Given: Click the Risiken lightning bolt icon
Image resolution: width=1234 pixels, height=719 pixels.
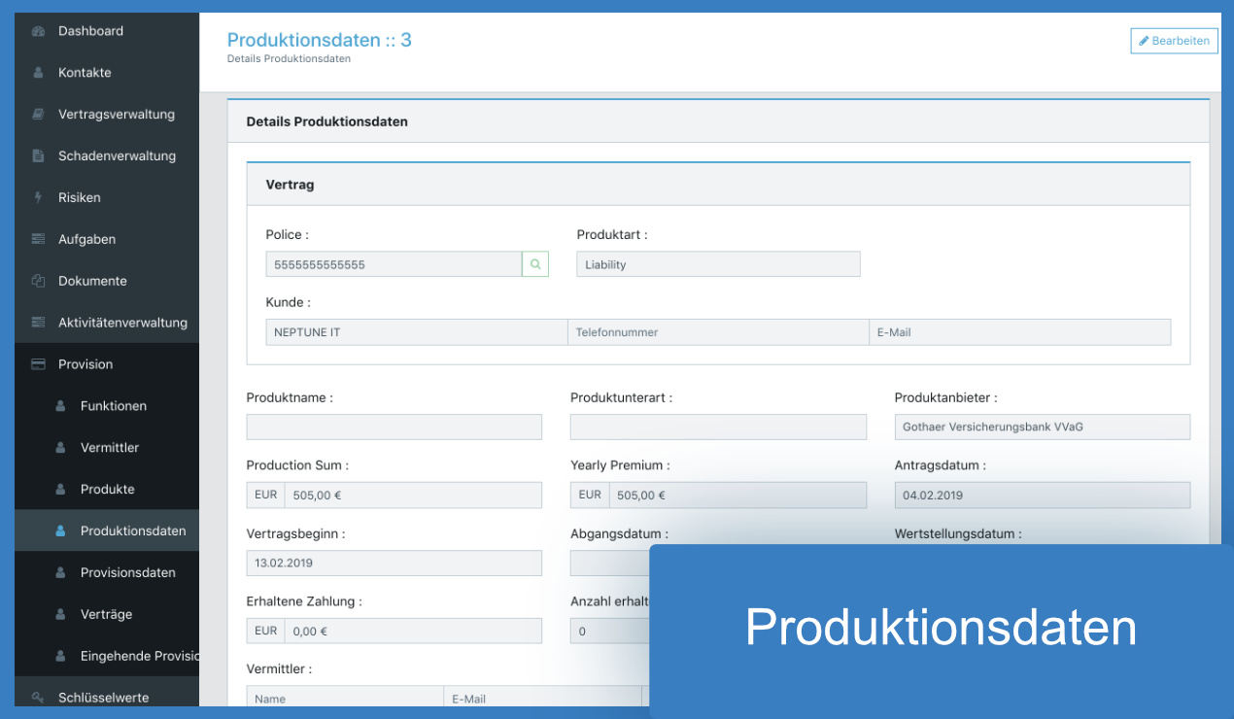Looking at the screenshot, I should [x=39, y=198].
